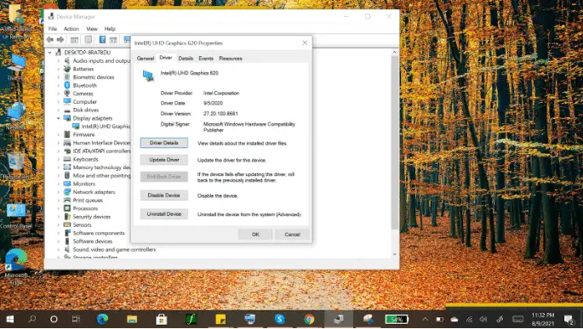Expand the Keyboards category
This screenshot has height=329, width=583.
point(59,159)
